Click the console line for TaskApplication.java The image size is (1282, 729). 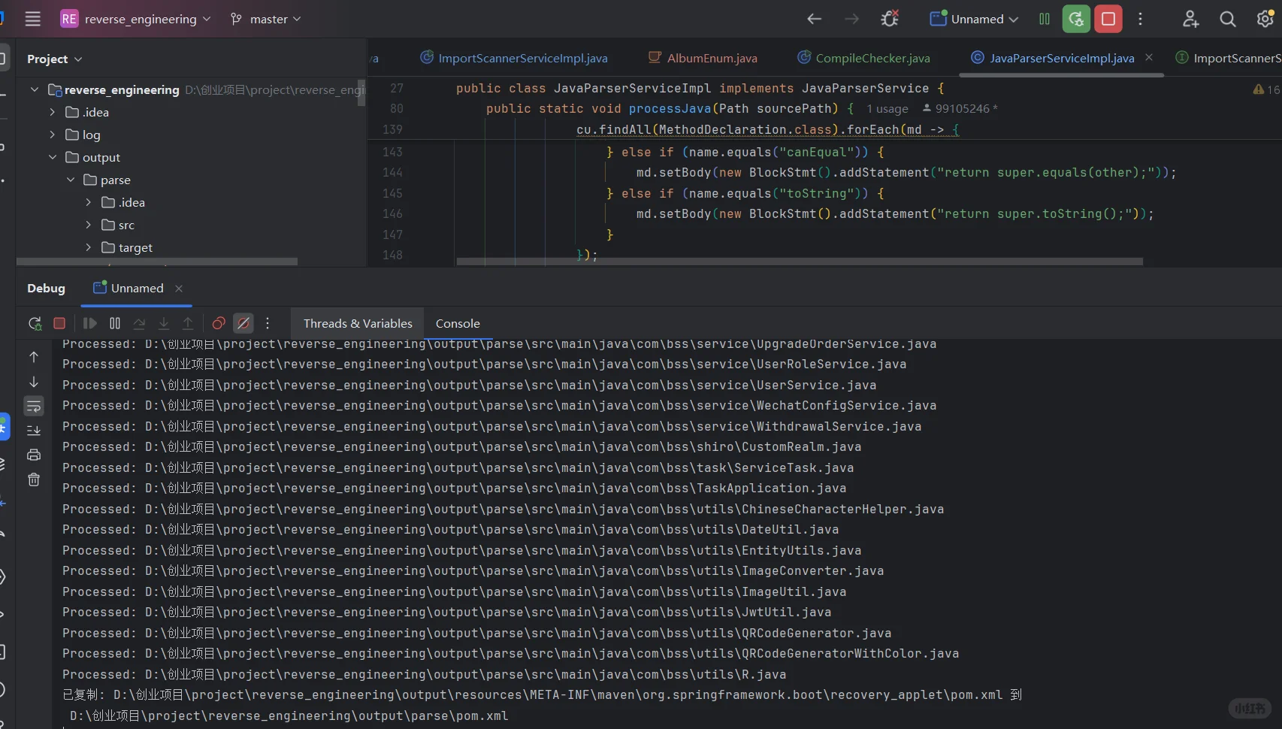click(454, 489)
